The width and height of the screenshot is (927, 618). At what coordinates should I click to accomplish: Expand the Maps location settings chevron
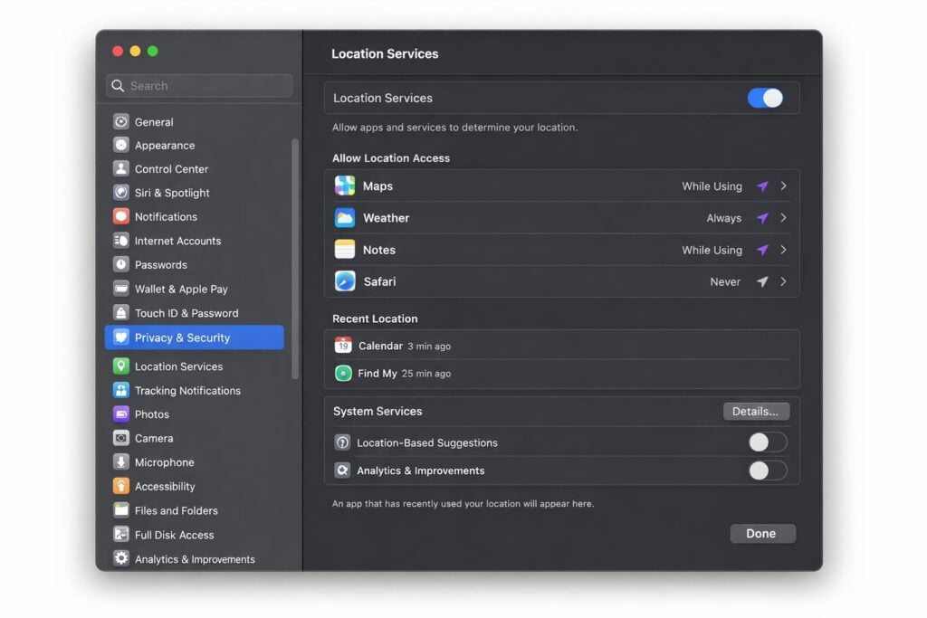[x=784, y=185]
